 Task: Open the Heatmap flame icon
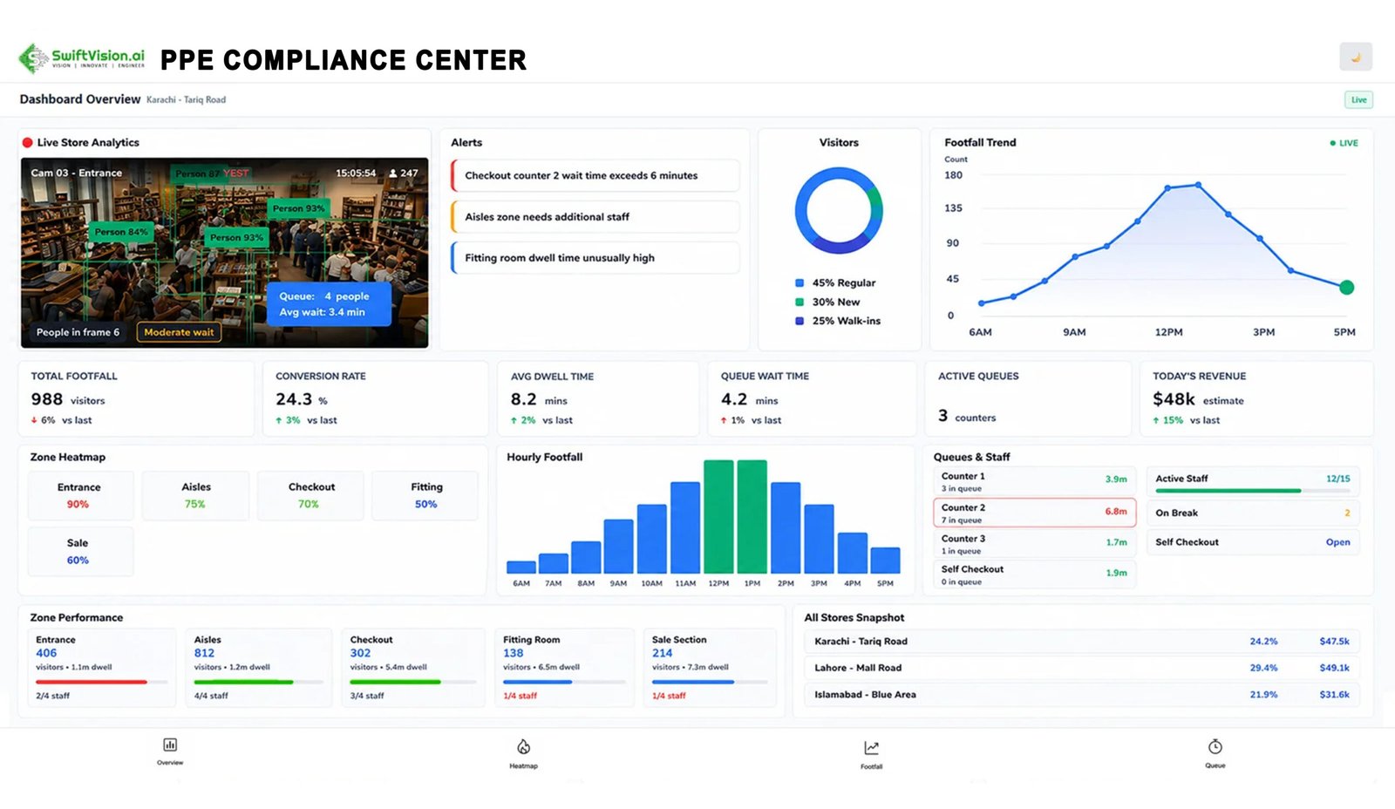click(x=523, y=747)
